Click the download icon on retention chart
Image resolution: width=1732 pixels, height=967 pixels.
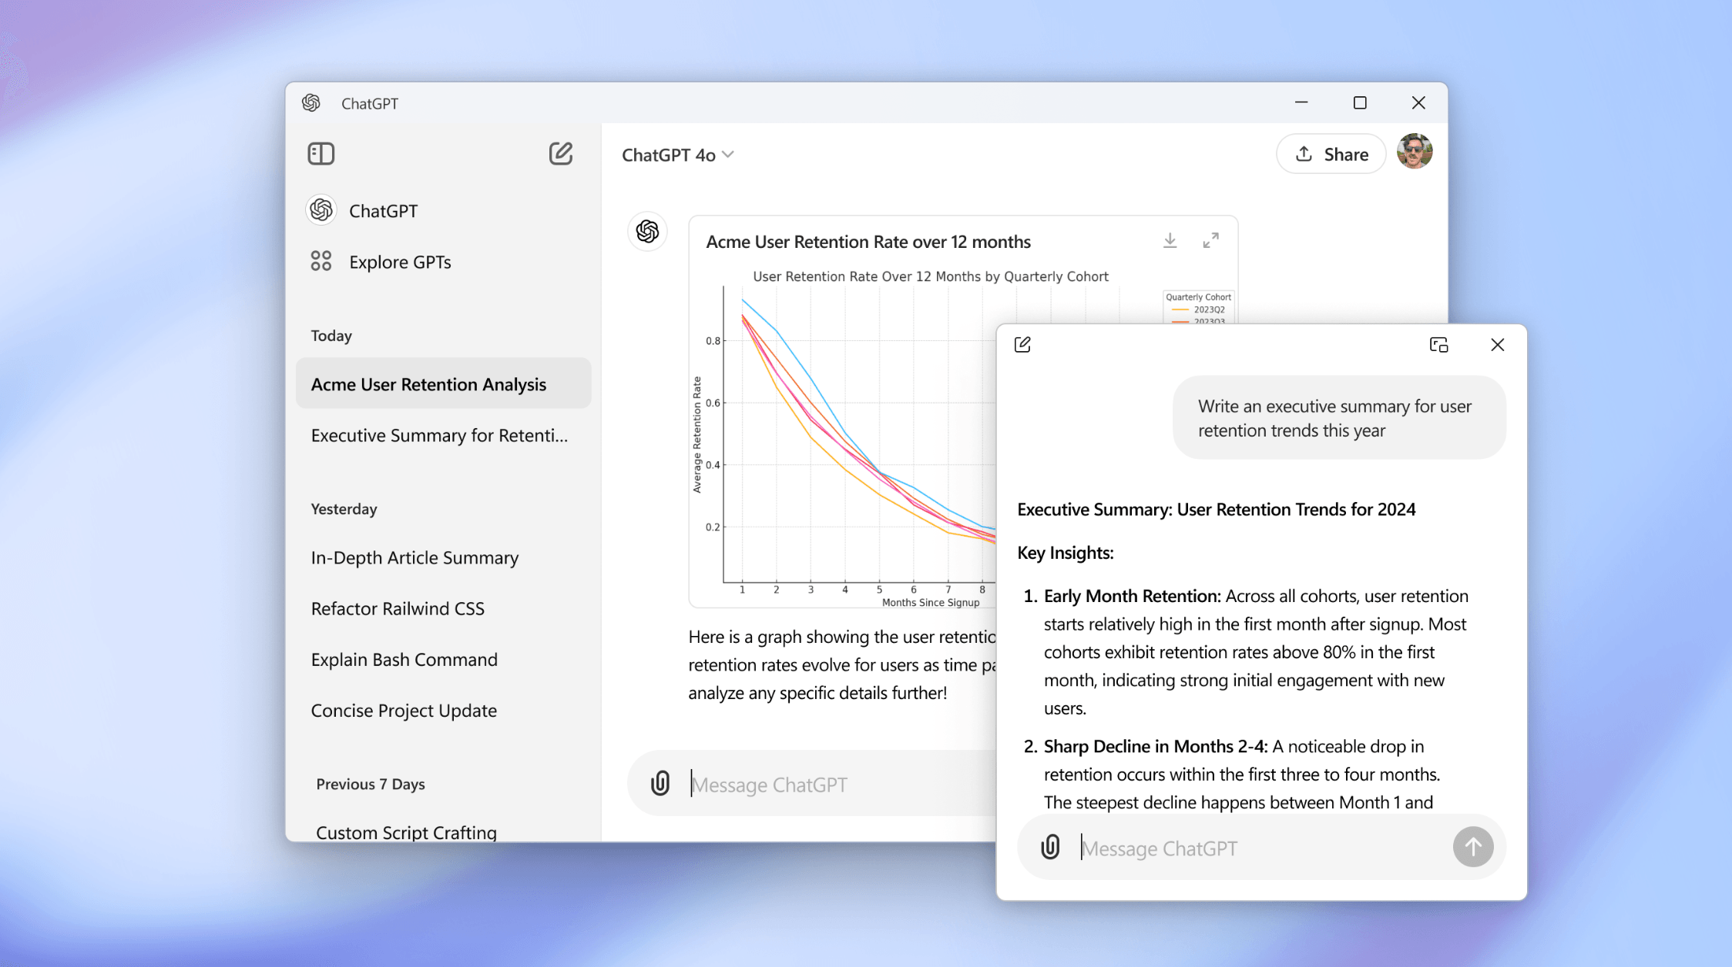1170,240
